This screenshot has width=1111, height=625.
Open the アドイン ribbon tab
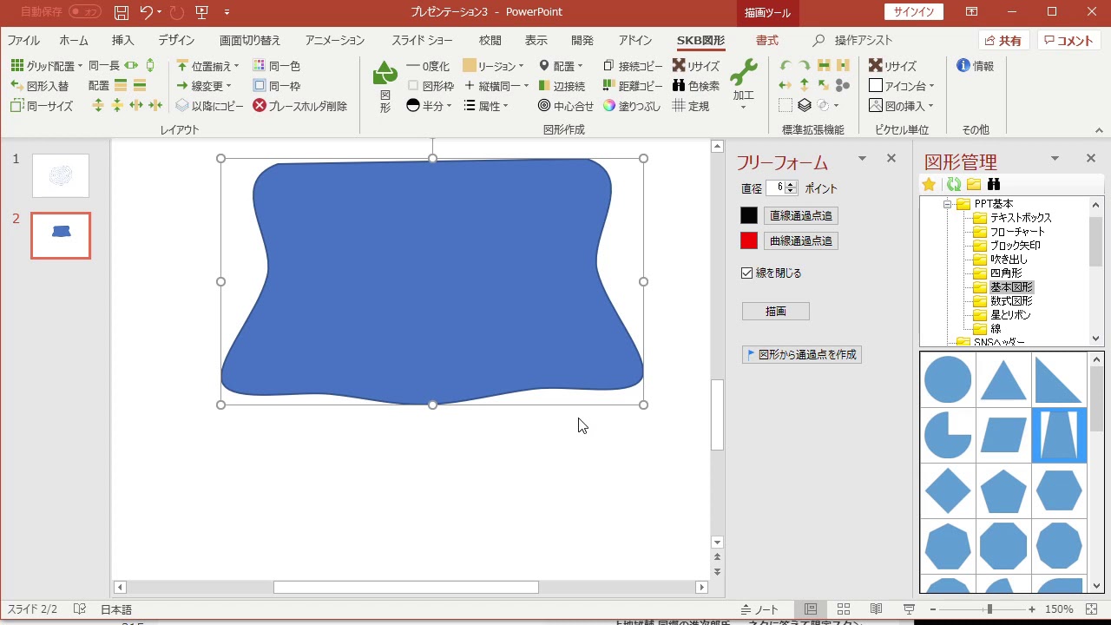tap(635, 41)
